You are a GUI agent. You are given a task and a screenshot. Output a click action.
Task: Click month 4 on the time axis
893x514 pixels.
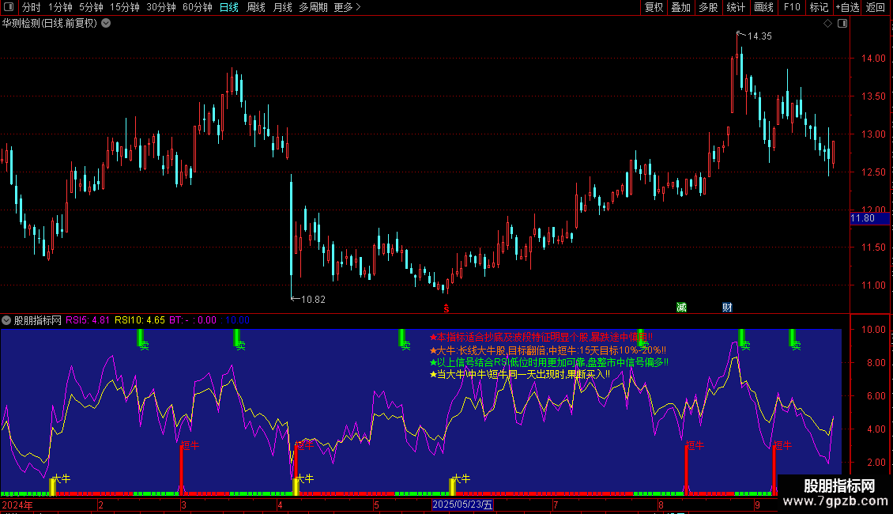tap(280, 505)
